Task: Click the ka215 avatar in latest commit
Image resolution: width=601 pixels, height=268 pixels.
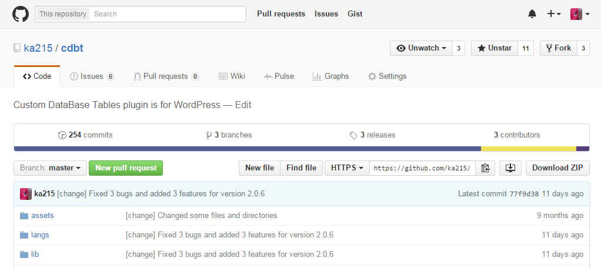Action: pyautogui.click(x=25, y=194)
